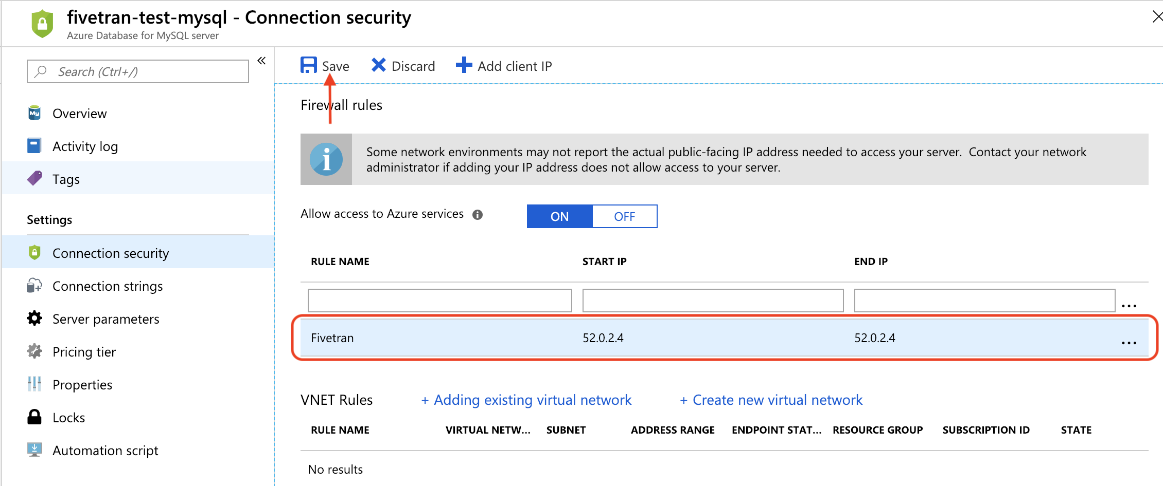Click the END IP column header
This screenshot has width=1163, height=486.
871,261
